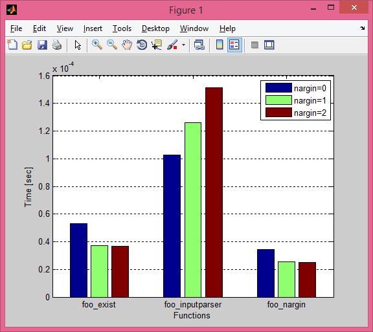This screenshot has width=373, height=332.
Task: Activate the Zoom Out magnifier tool
Action: 112,45
